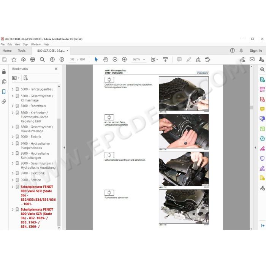
Task: Open the View menu
Action: coord(17,44)
